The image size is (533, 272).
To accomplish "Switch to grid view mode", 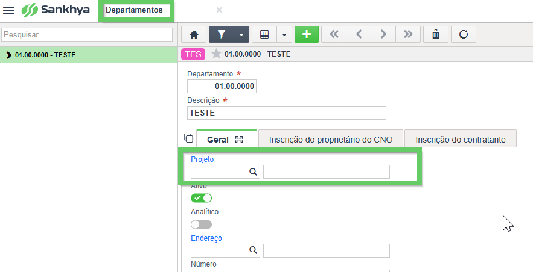I will click(x=264, y=34).
